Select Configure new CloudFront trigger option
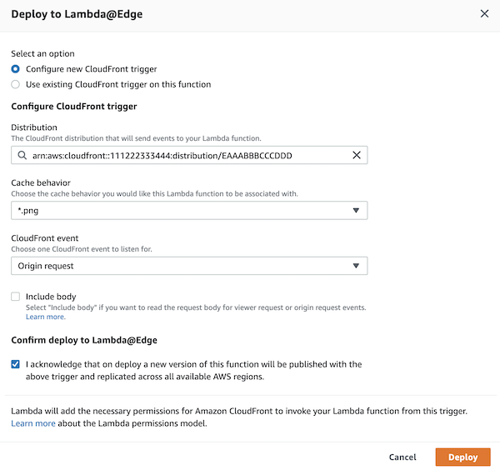 (x=16, y=69)
